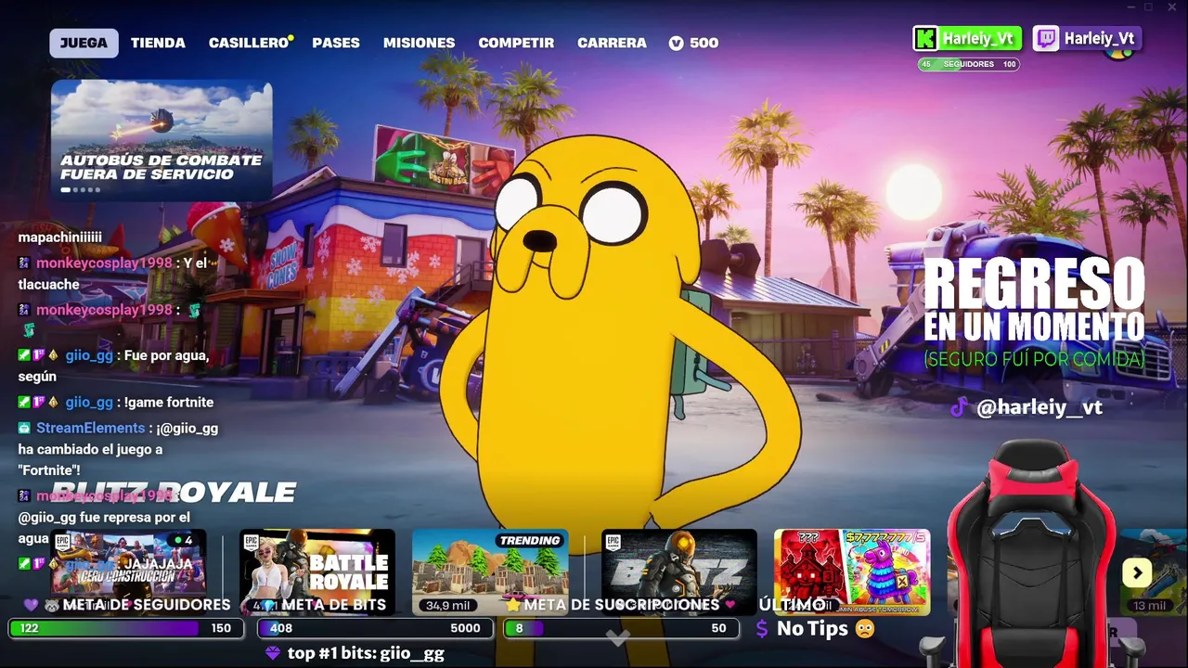
Task: Open the TIENDA tab
Action: (x=158, y=43)
